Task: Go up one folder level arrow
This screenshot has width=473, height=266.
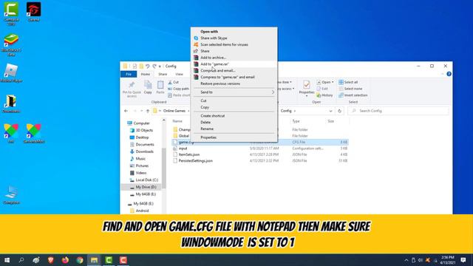Action: tap(148, 111)
